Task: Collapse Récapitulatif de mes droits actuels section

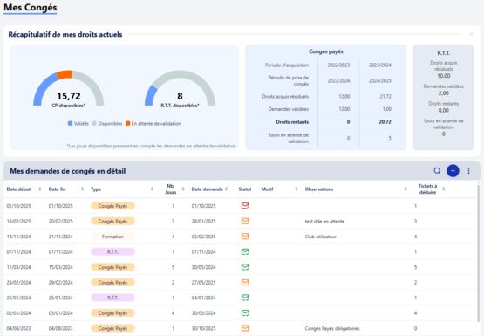Action: click(472, 34)
